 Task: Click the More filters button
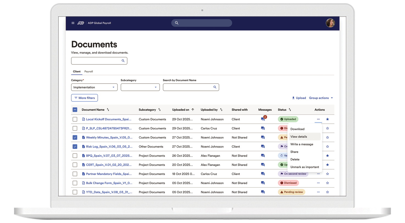84,98
